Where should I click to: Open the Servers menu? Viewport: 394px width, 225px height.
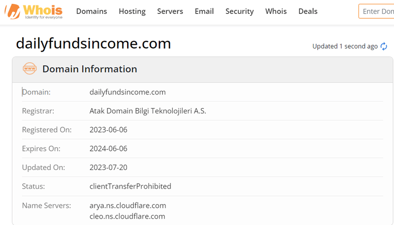[x=170, y=11]
